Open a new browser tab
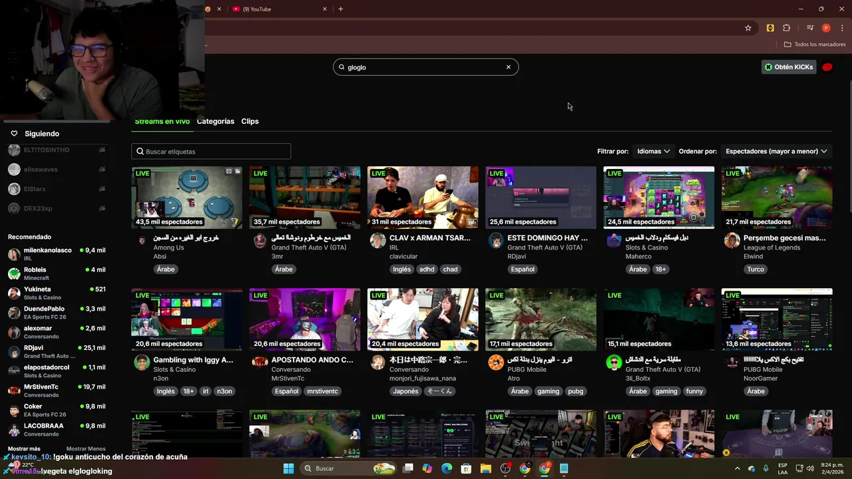Viewport: 852px width, 479px height. [x=341, y=9]
